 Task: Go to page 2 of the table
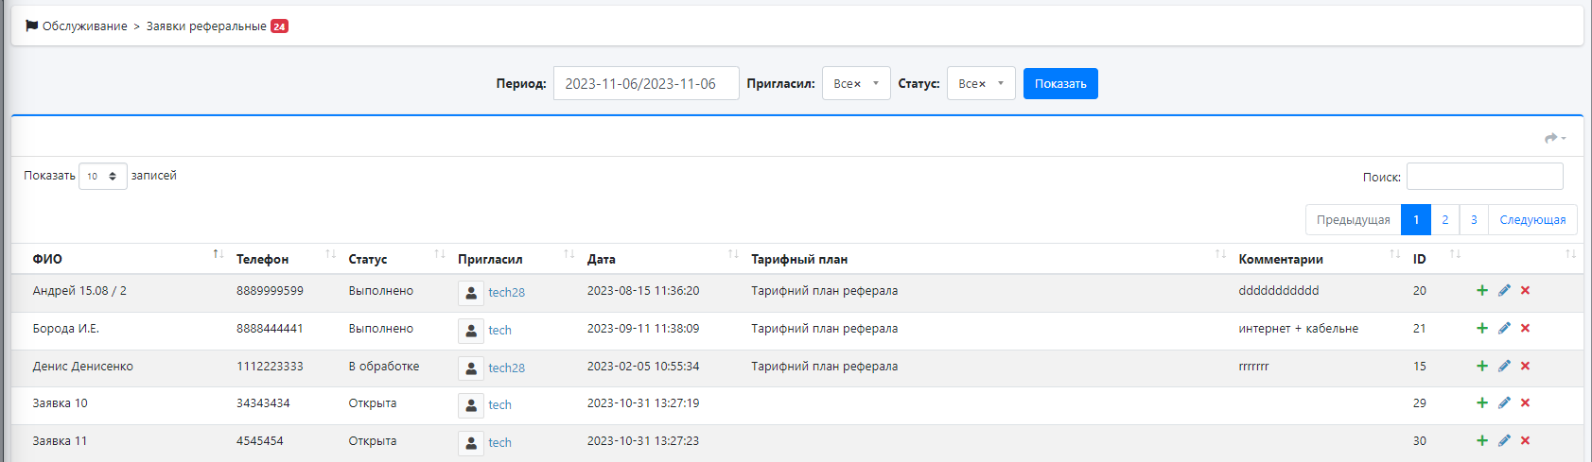click(1444, 220)
